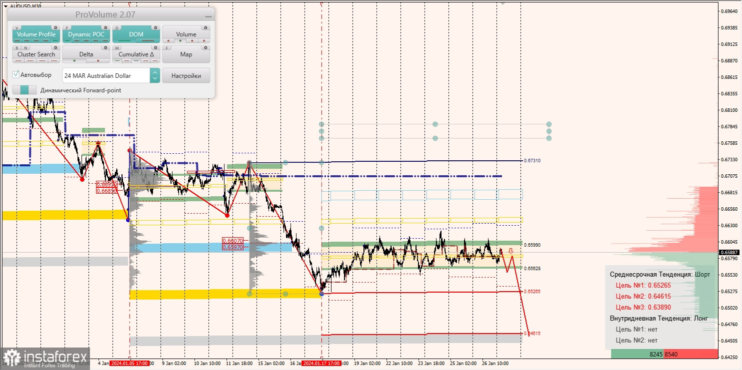The width and height of the screenshot is (742, 370).
Task: Toggle last red-dash segment under Dynamic POC
Action: tap(105, 40)
